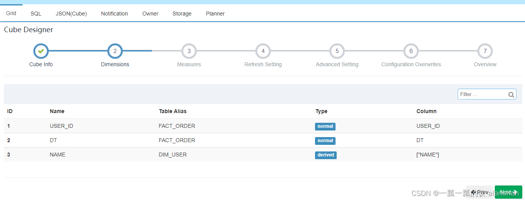Screen dimensions: 525x201
Task: Select USER_ID in the Name column
Action: tap(62, 126)
